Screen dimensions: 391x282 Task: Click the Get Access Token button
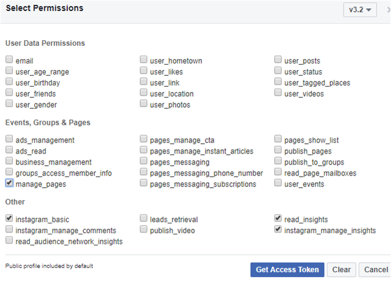[x=287, y=270]
